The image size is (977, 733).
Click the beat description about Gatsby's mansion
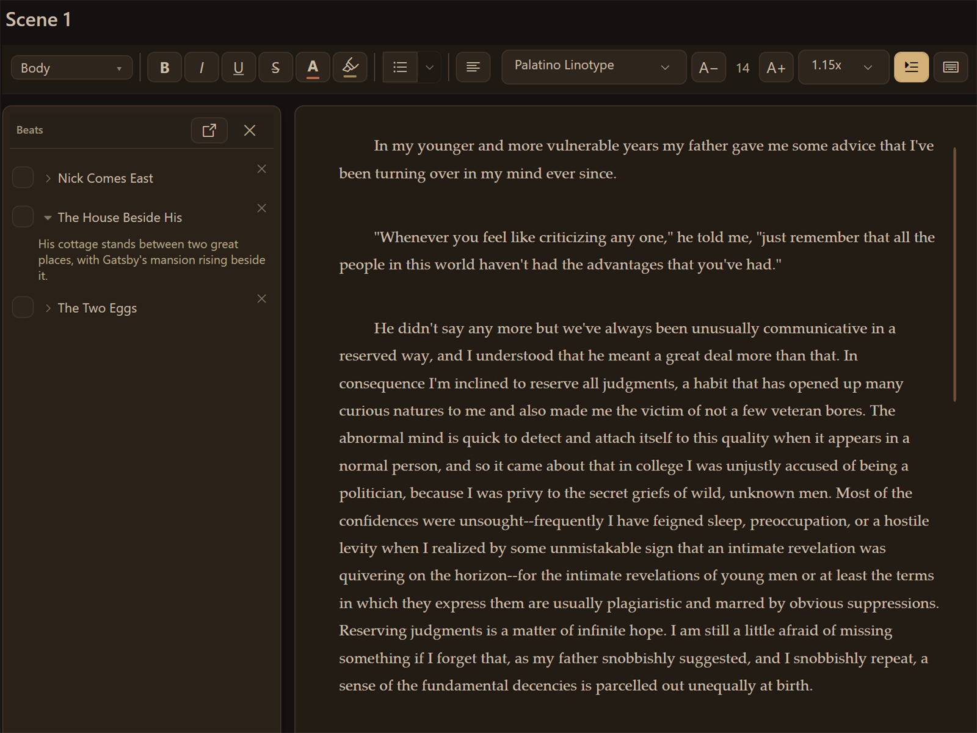(152, 260)
